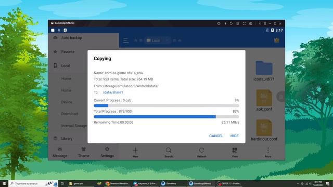
Task: Click the Gameloop back arrow icon
Action: (231, 23)
